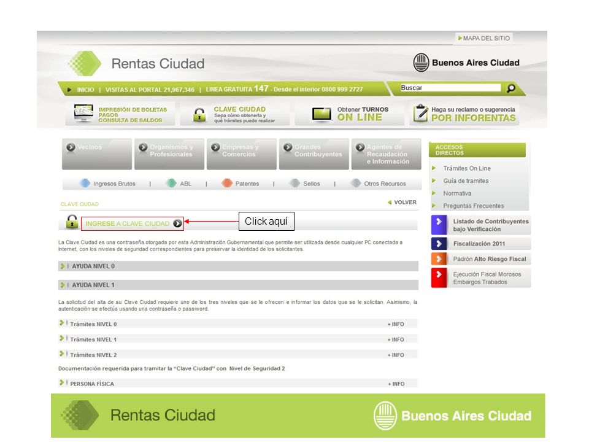Select the Empresas y Comercios tab
This screenshot has width=589, height=442.
click(x=242, y=154)
